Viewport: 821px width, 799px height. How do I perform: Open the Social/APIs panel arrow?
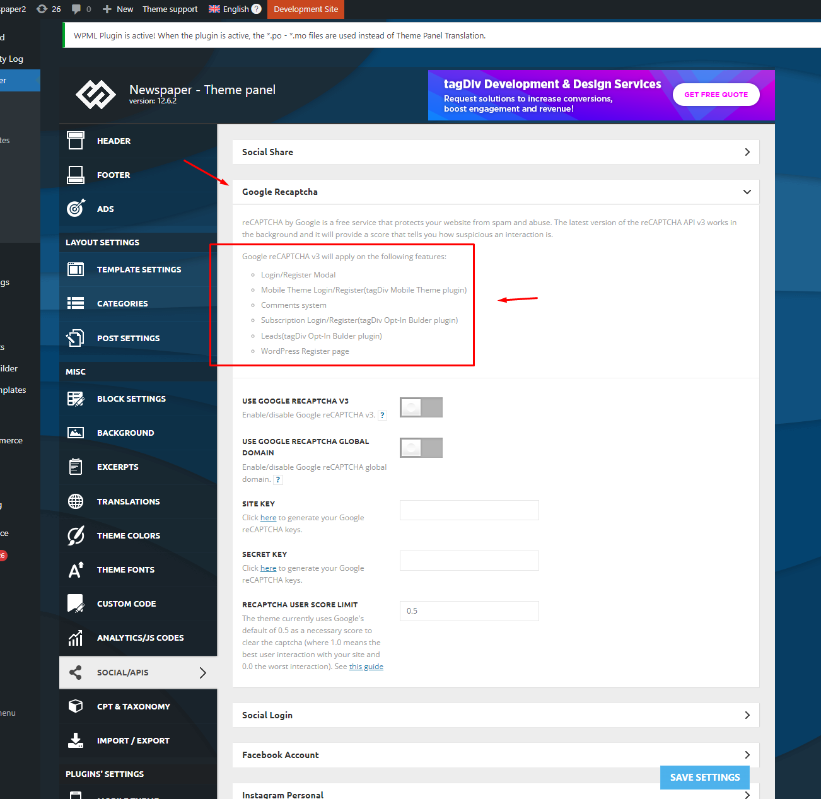(x=202, y=672)
